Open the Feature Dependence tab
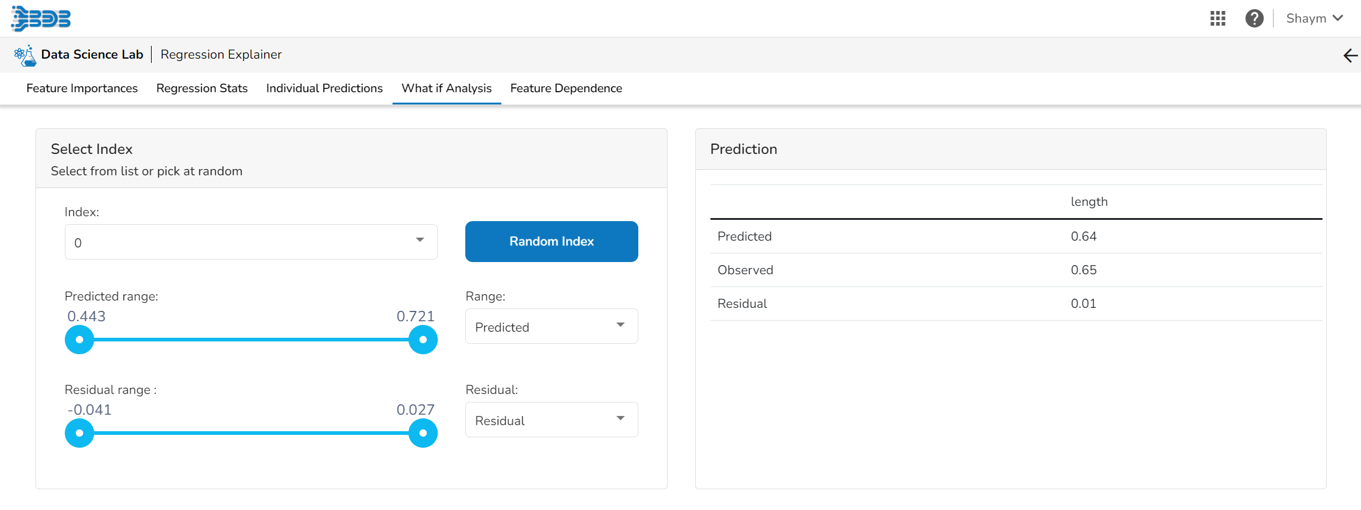 click(566, 89)
